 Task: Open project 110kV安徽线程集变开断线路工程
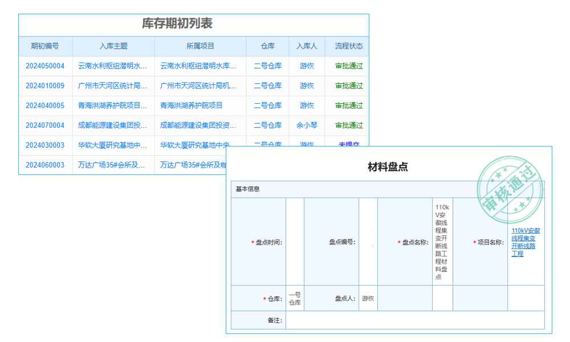click(x=525, y=242)
